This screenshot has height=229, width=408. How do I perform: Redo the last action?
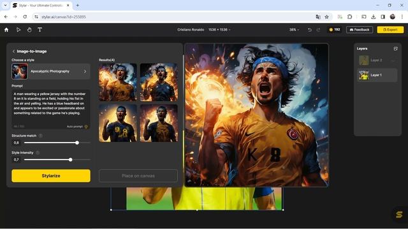point(319,30)
